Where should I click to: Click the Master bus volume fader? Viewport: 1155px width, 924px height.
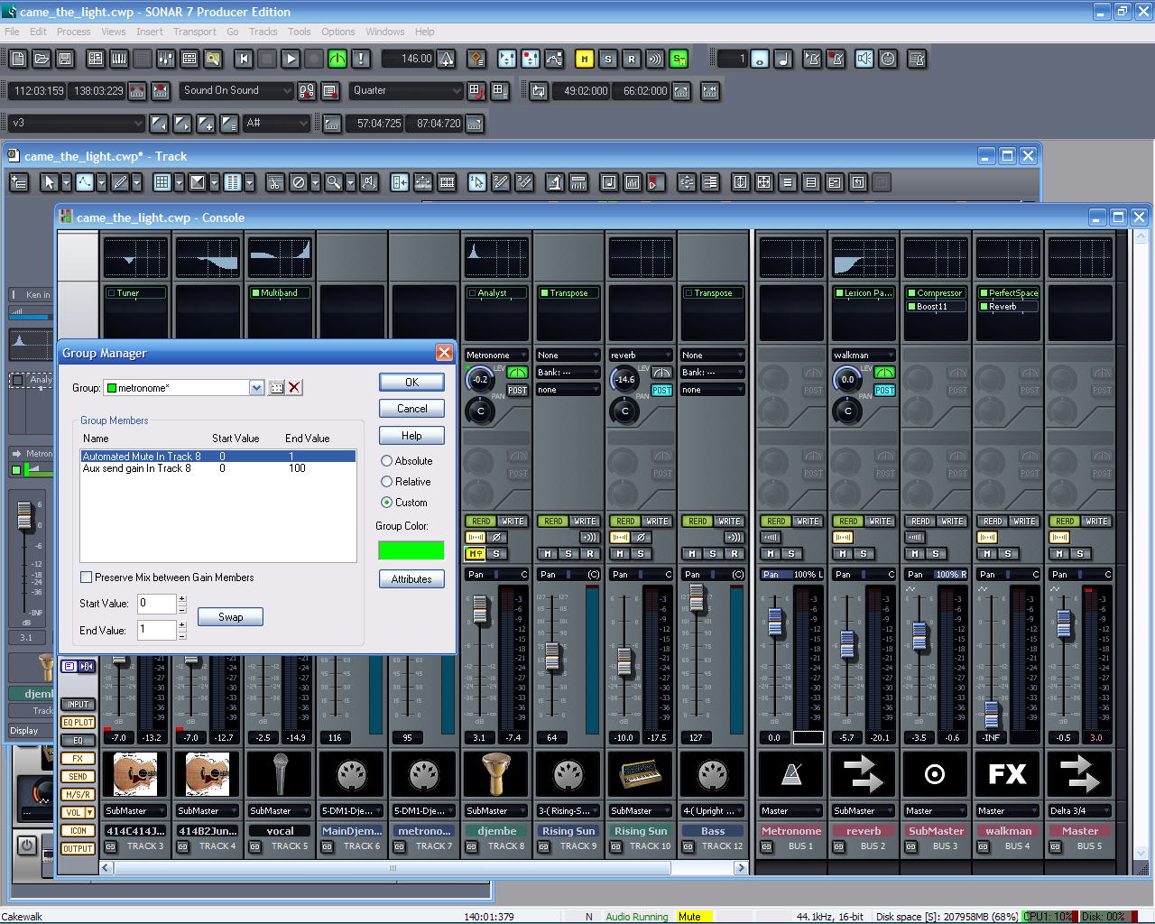coord(1063,623)
